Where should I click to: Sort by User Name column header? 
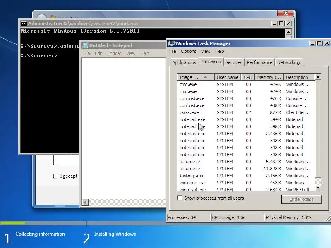pyautogui.click(x=228, y=77)
